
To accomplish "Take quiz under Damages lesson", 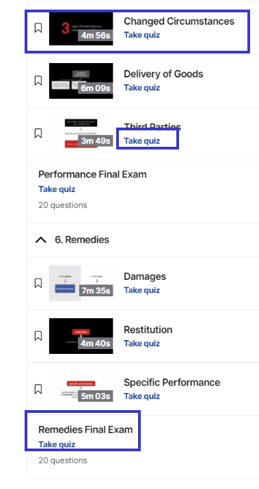I will pyautogui.click(x=141, y=290).
